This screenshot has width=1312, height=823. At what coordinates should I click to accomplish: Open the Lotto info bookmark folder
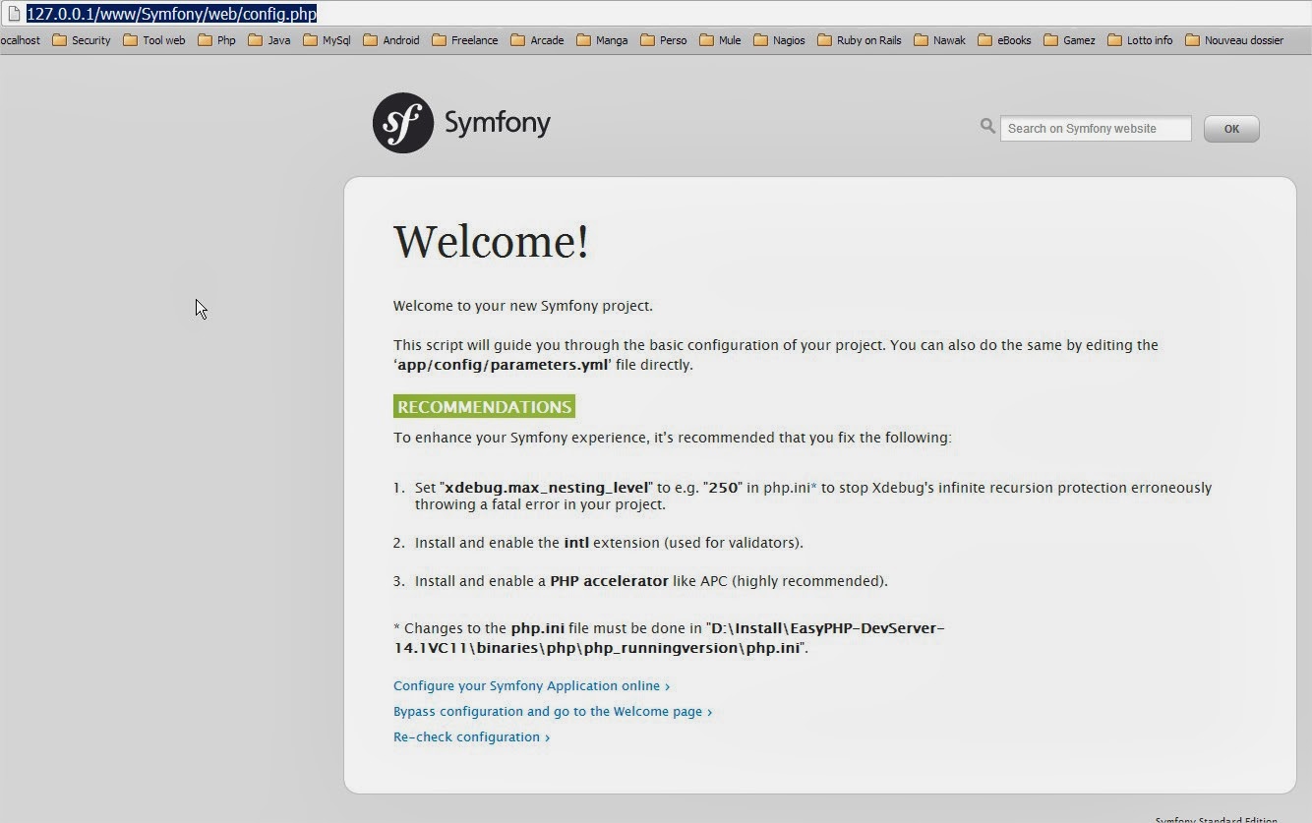click(1140, 40)
